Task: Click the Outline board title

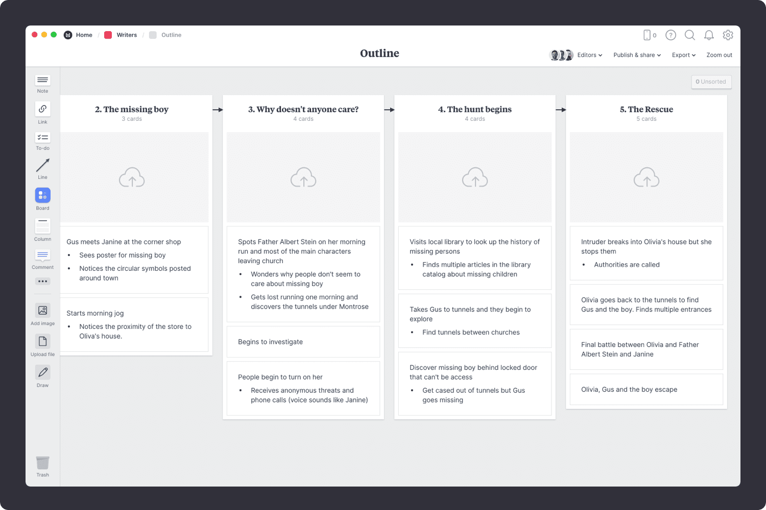Action: [379, 54]
